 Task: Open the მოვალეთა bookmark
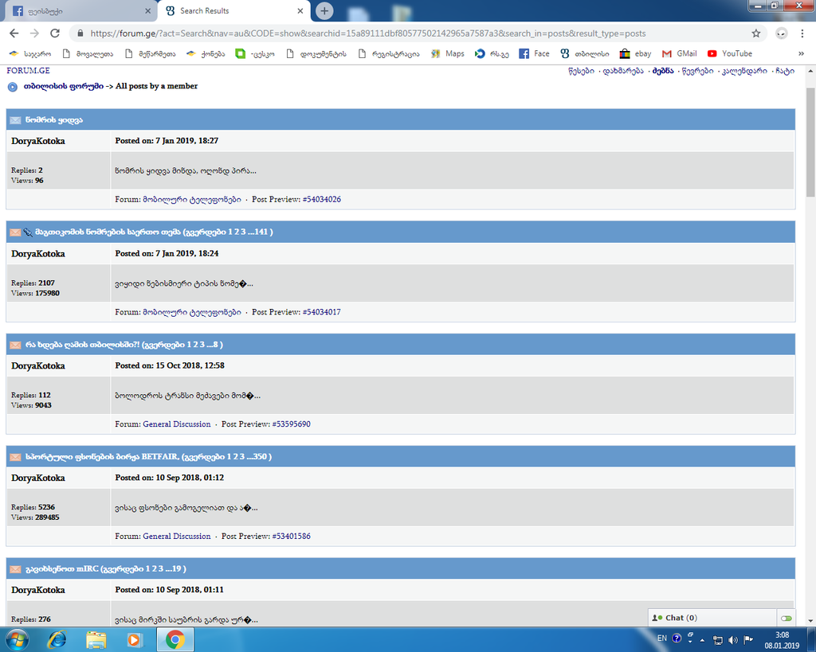click(x=88, y=53)
